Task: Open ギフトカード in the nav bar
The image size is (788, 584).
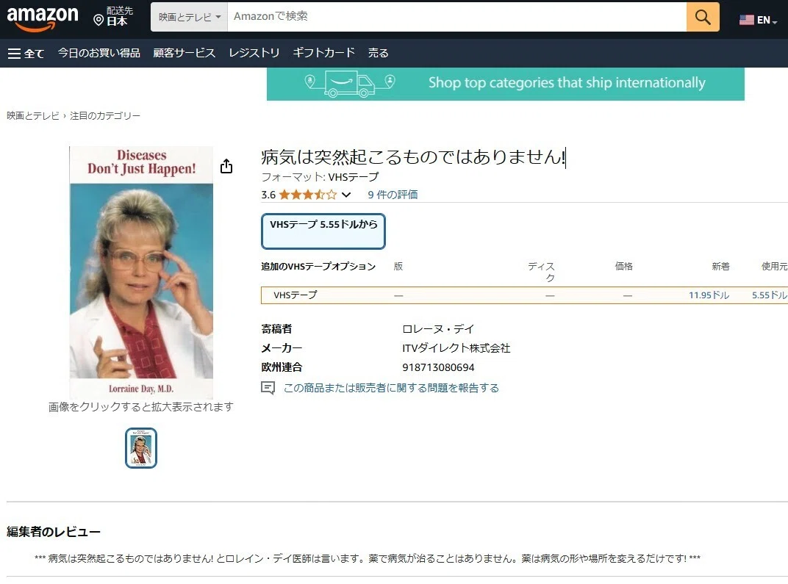Action: pos(323,53)
